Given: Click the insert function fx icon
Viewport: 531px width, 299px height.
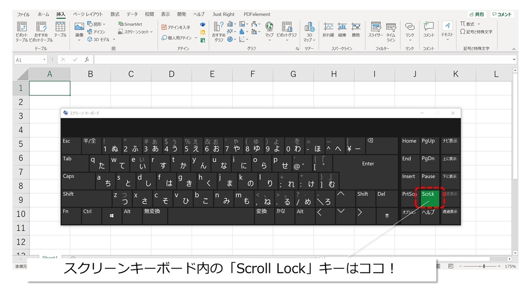Looking at the screenshot, I should (x=87, y=59).
